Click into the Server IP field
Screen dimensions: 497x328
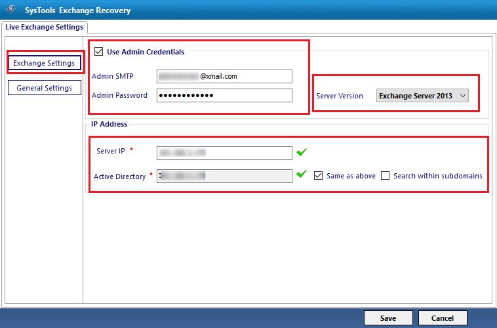coord(224,153)
